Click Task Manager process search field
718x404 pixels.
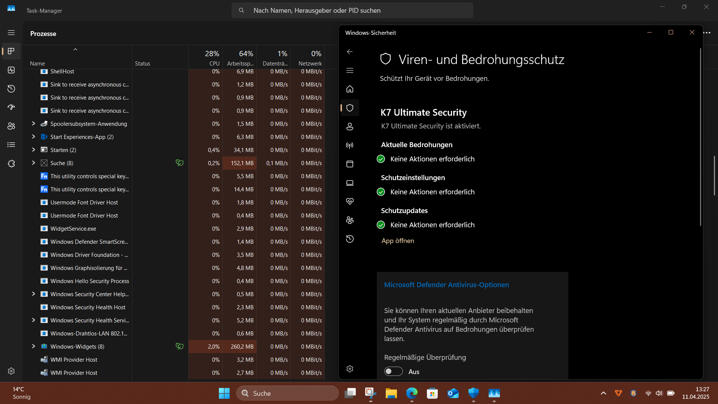click(x=352, y=10)
